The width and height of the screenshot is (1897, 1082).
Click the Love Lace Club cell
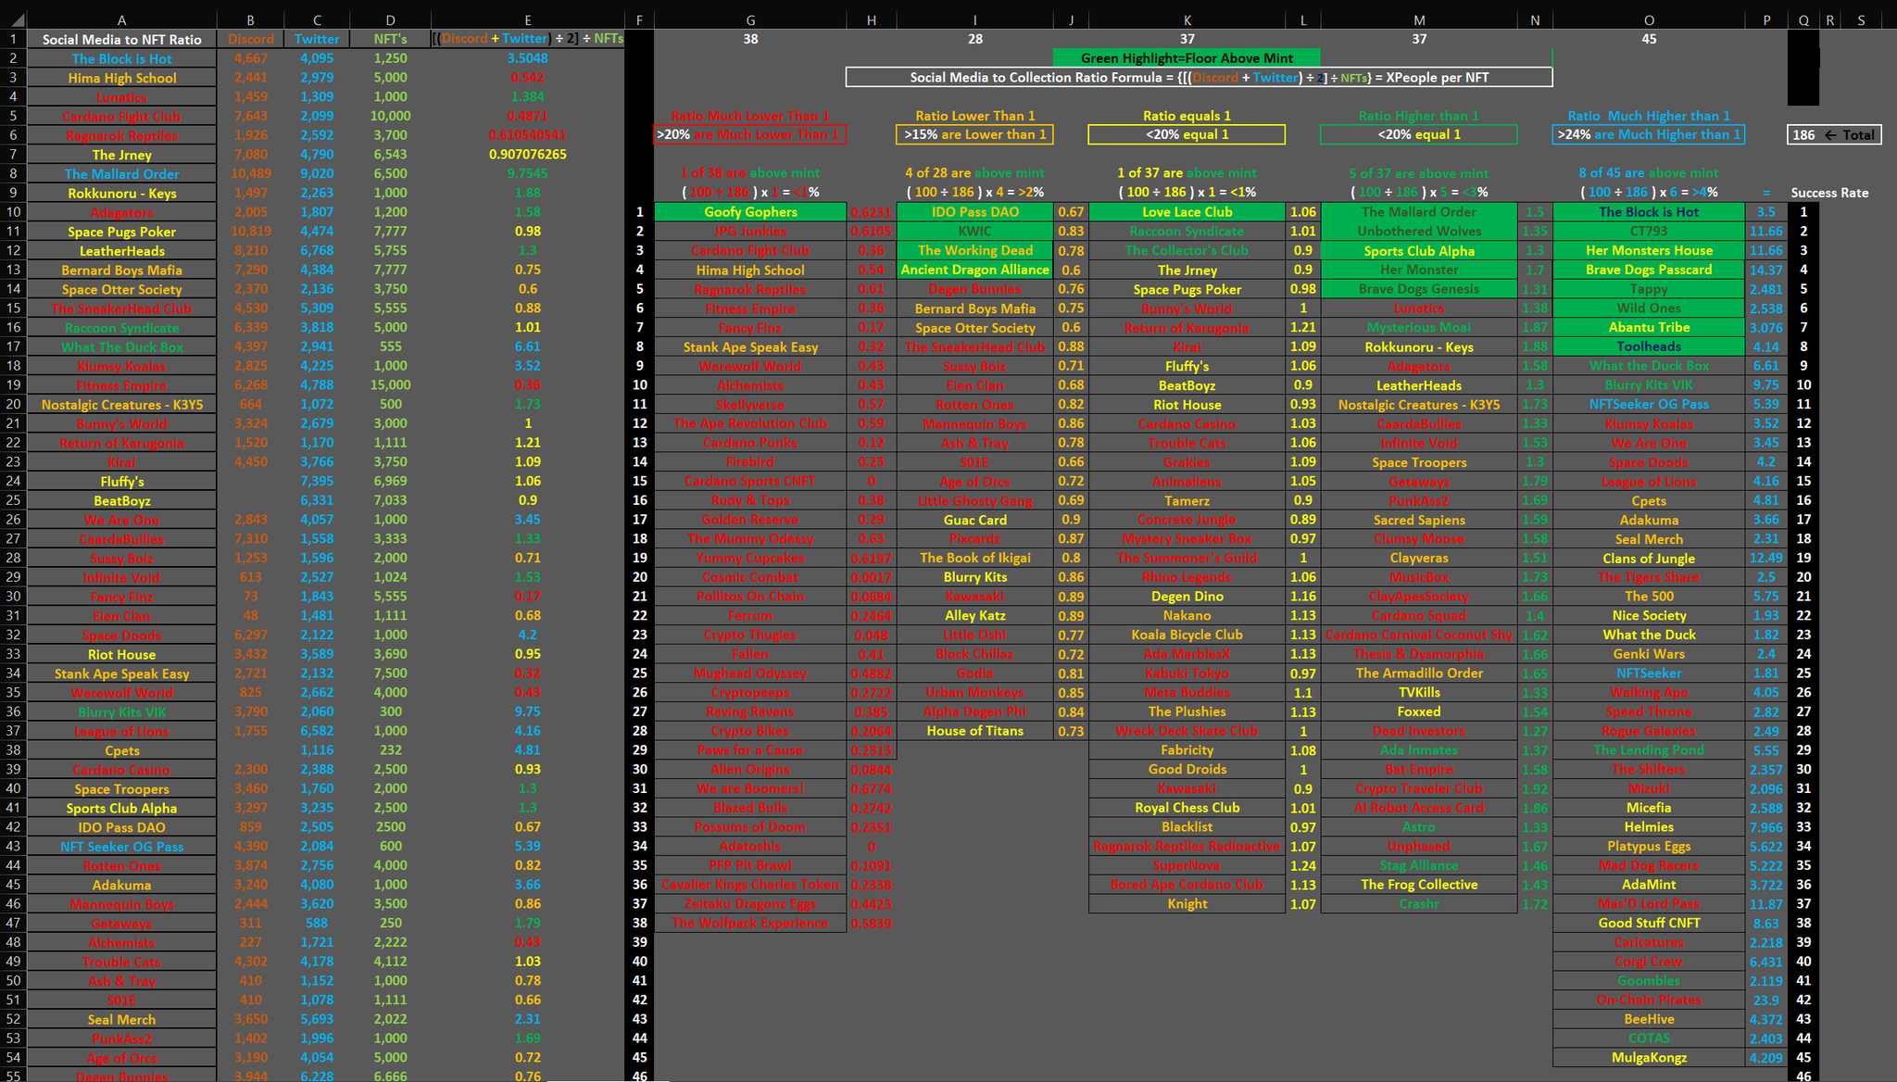point(1187,212)
